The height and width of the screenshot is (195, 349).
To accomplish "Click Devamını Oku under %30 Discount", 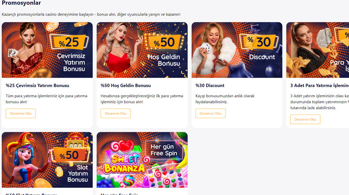I will [211, 113].
